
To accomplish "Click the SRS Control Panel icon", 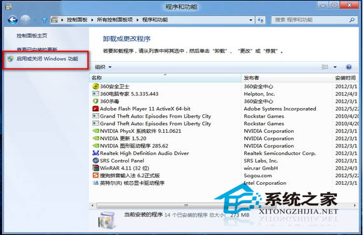I will point(95,161).
